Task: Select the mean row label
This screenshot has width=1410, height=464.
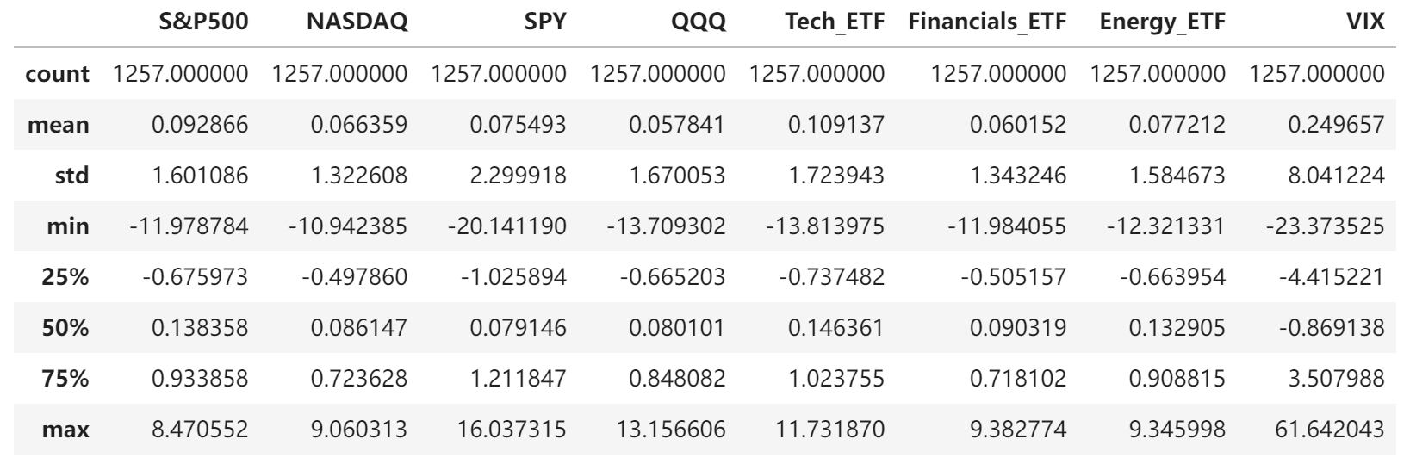Action: [x=59, y=125]
